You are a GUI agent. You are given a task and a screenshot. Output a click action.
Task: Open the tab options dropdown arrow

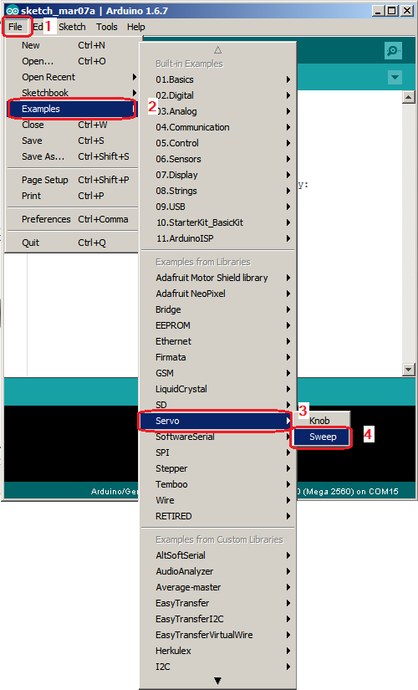point(395,78)
